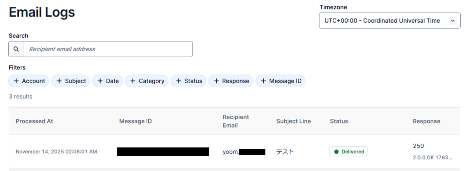Image resolution: width=466 pixels, height=171 pixels.
Task: Click plus icon on Subject filter
Action: [59, 81]
